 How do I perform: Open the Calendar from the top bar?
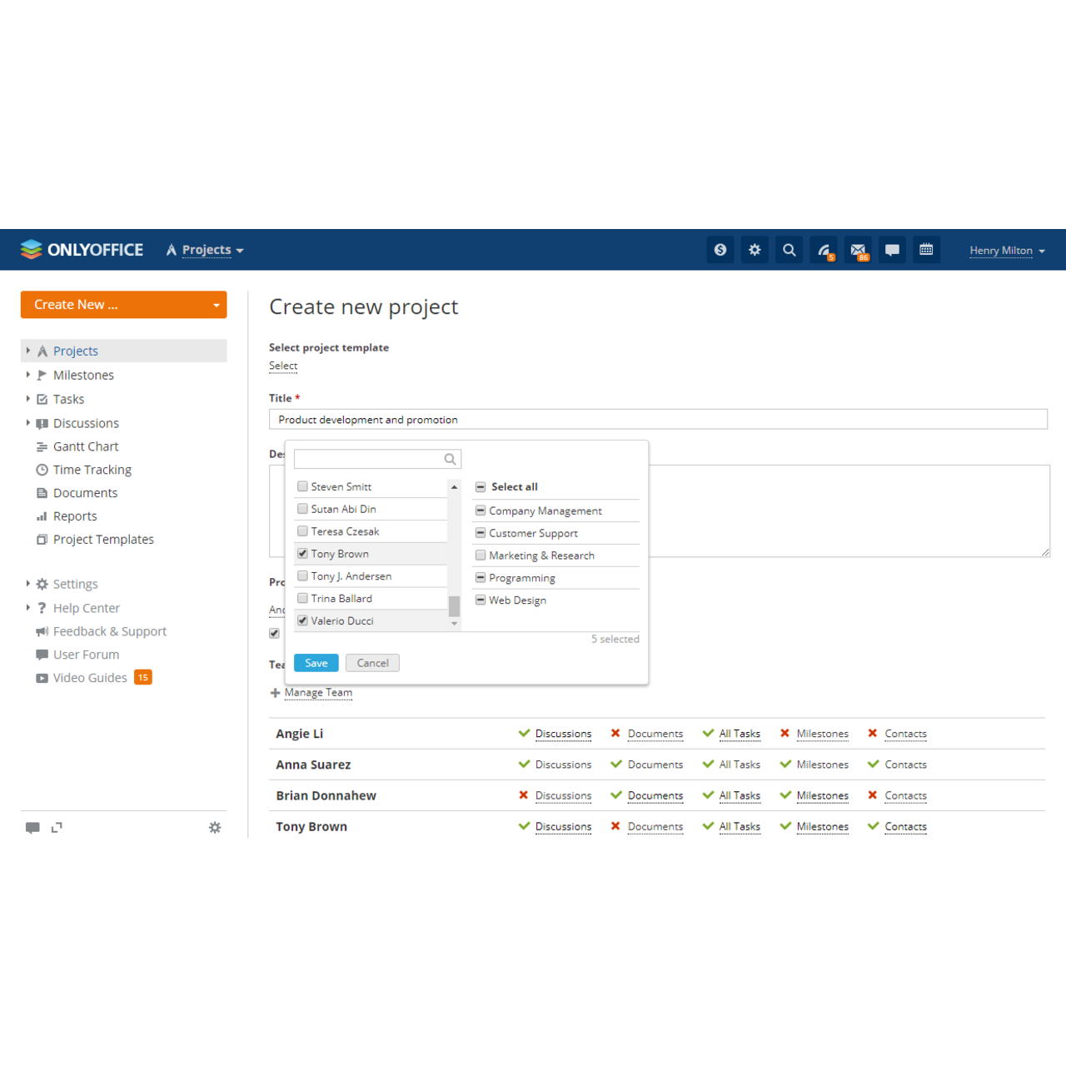(926, 249)
